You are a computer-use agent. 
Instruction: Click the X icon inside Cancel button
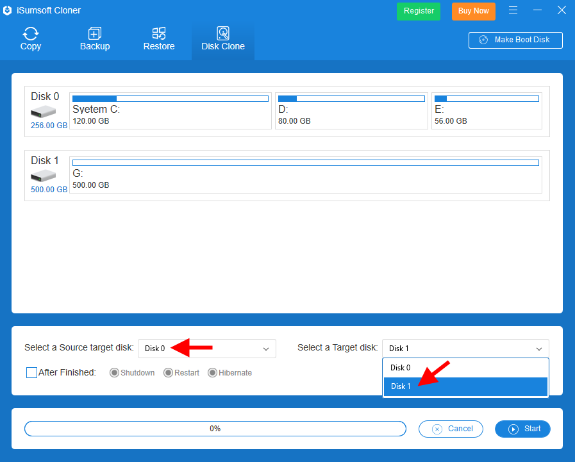pyautogui.click(x=437, y=429)
